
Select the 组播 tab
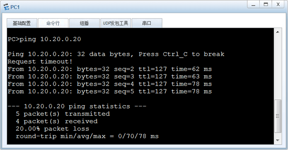coord(84,23)
